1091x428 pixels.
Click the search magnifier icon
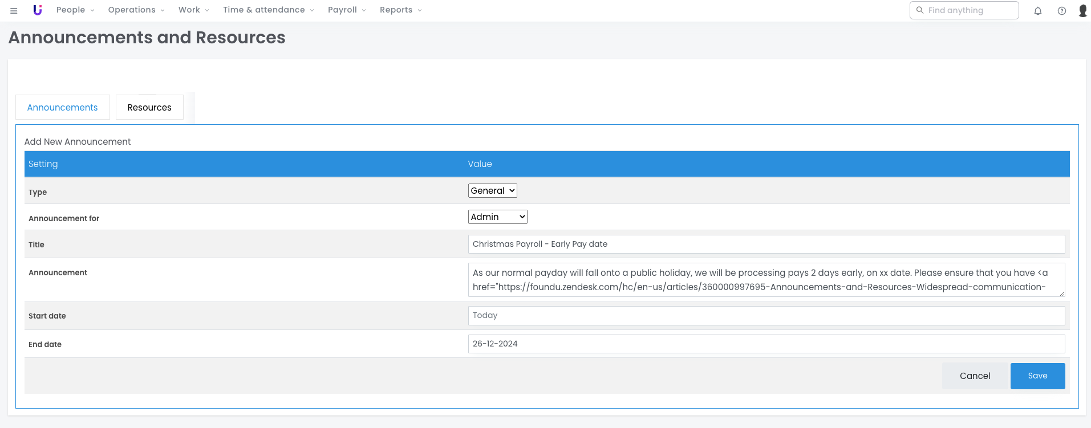pyautogui.click(x=920, y=10)
